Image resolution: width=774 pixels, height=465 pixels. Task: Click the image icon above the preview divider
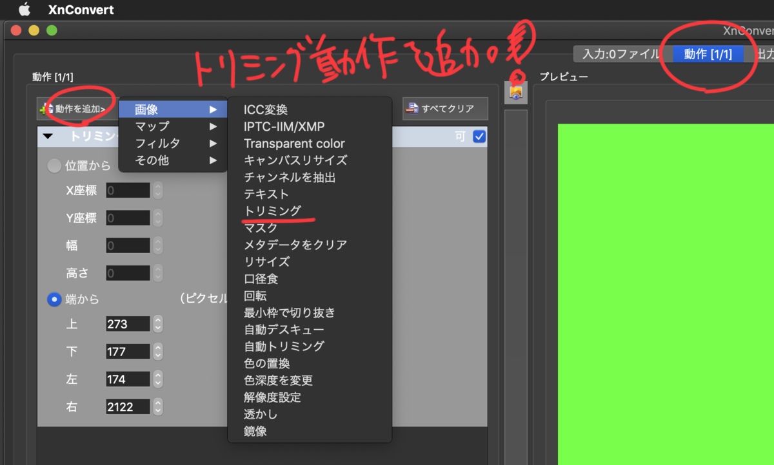tap(515, 92)
